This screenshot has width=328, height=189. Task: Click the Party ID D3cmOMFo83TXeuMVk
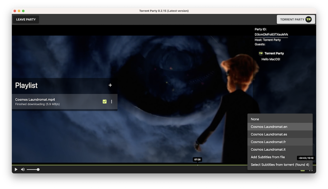click(271, 35)
